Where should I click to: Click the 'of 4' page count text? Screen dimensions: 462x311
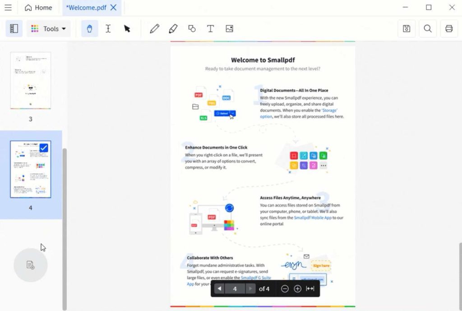point(264,289)
